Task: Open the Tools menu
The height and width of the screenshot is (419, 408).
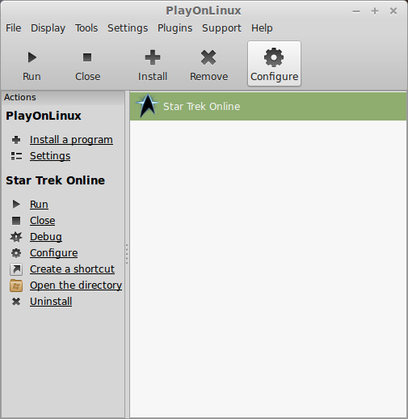Action: point(86,28)
